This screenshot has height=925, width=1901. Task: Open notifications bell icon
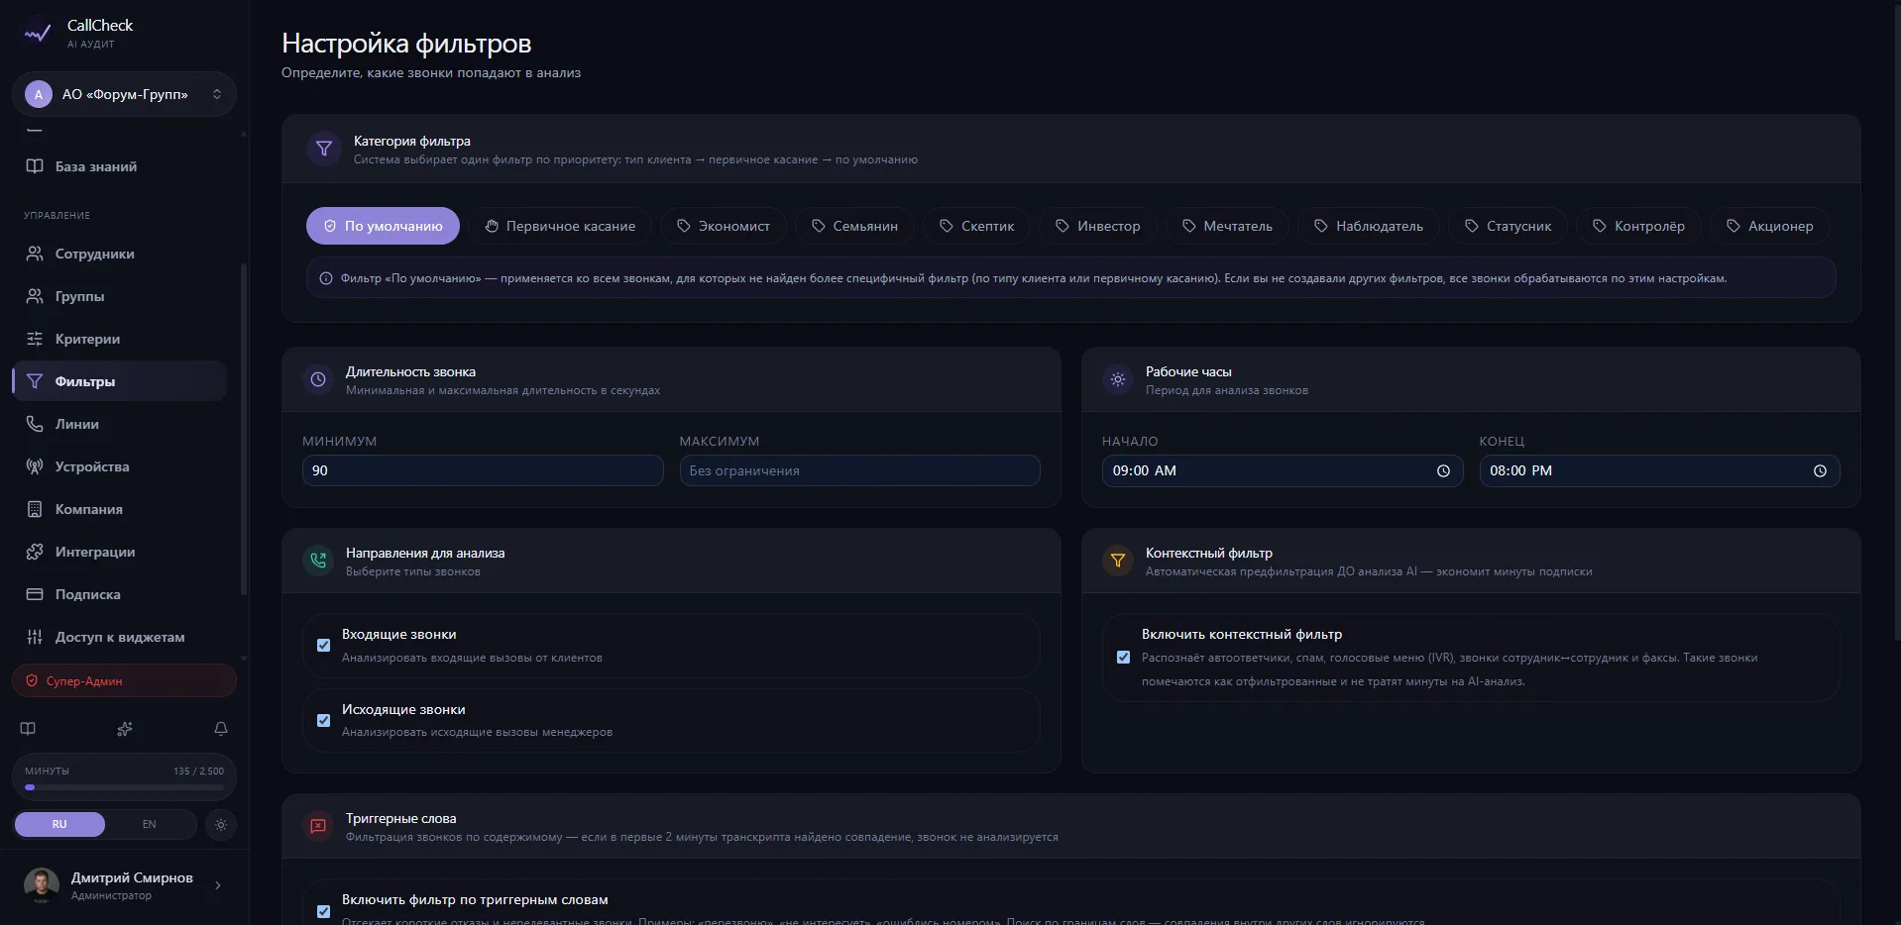221,729
